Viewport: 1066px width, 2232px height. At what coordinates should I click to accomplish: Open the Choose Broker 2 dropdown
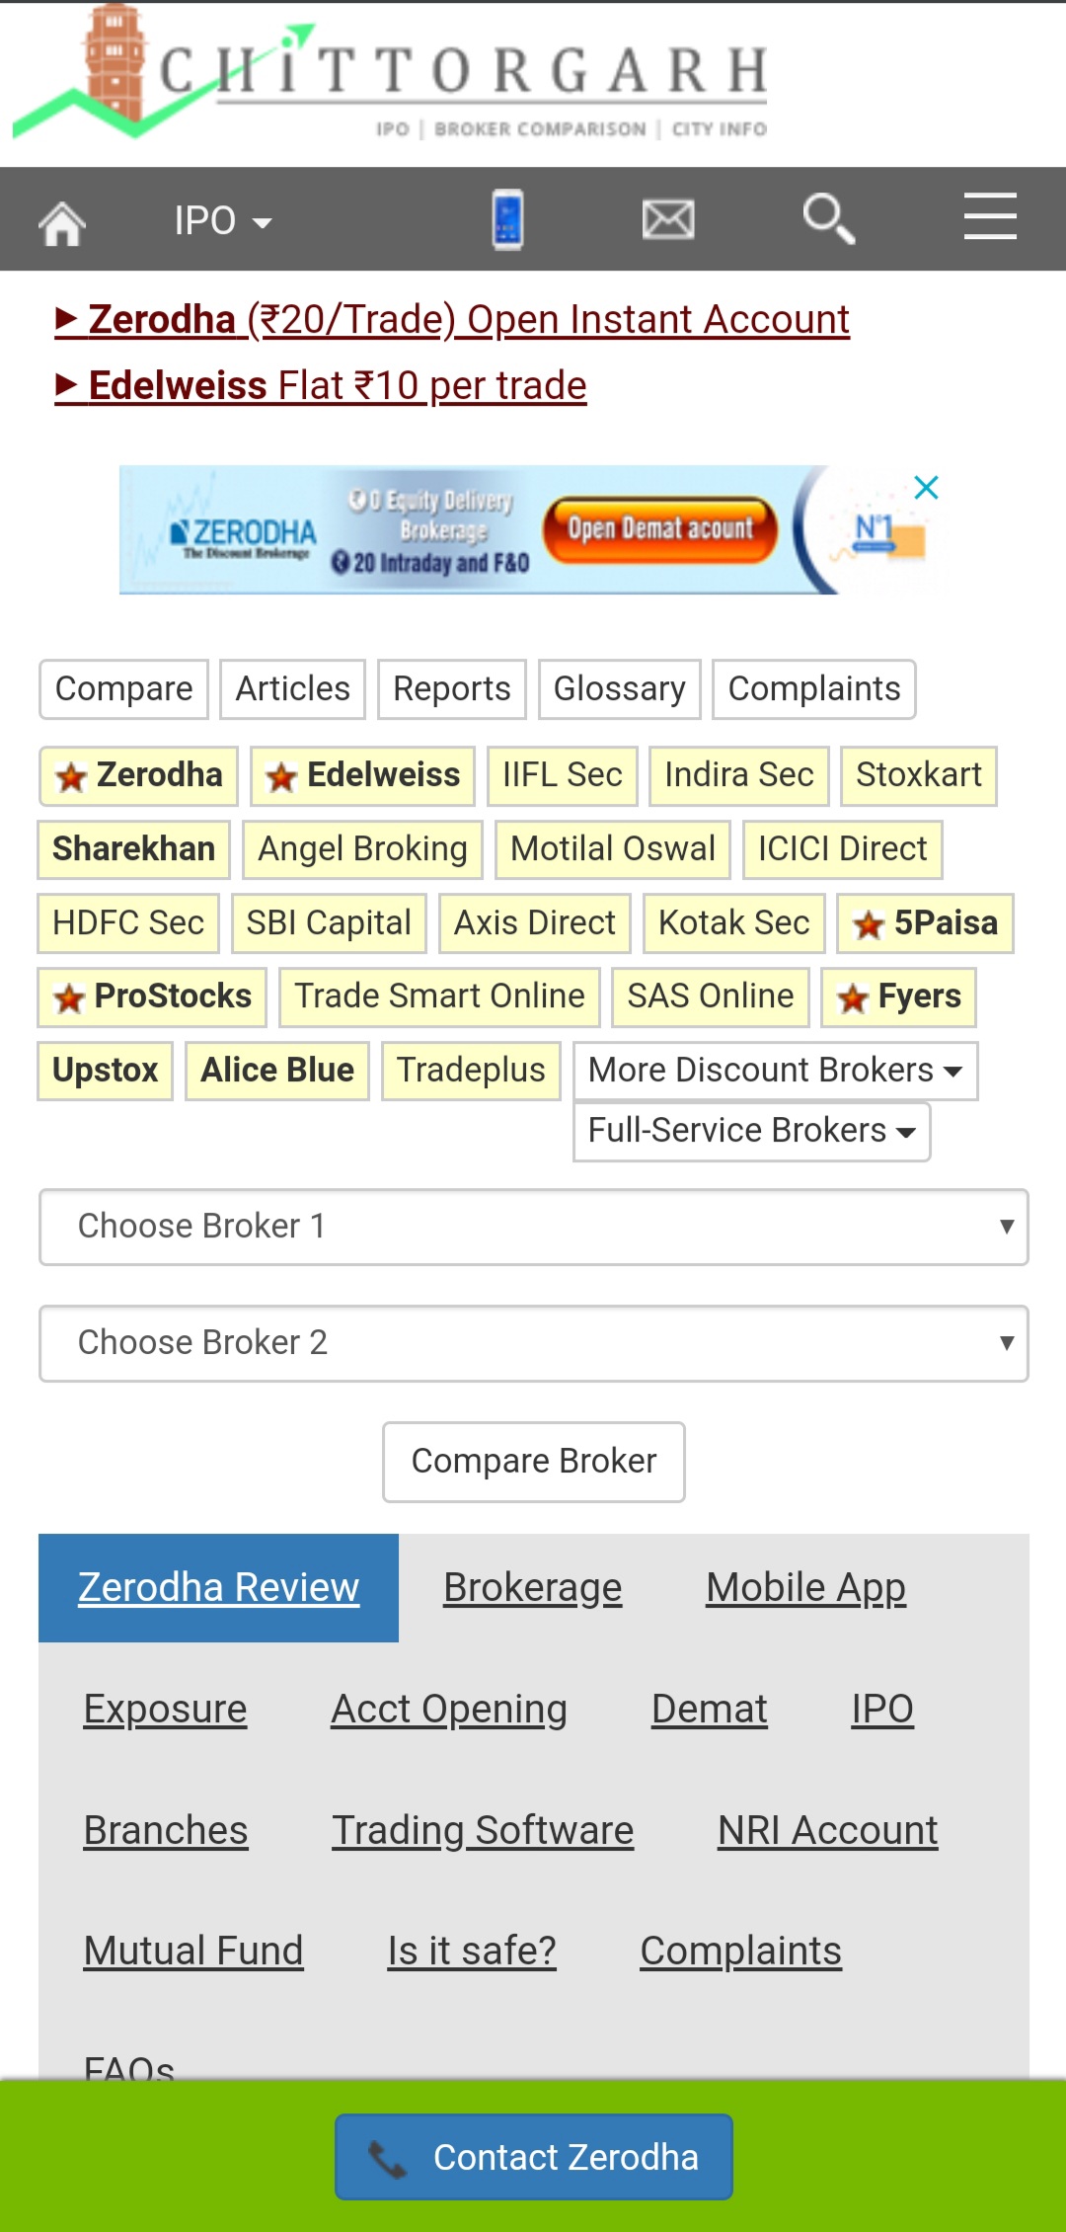(533, 1343)
